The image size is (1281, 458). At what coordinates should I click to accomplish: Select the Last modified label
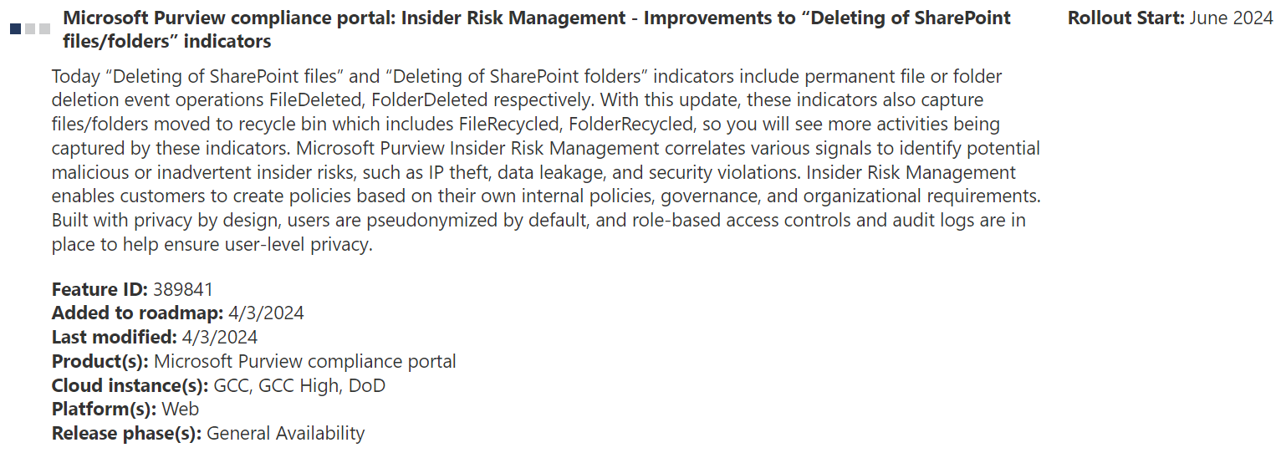[x=114, y=338]
